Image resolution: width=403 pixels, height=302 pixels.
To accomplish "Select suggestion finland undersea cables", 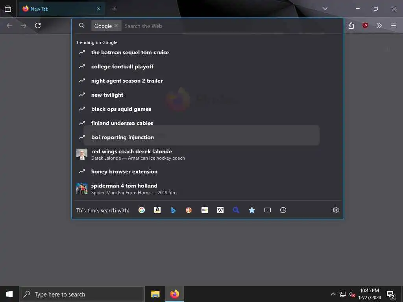I will 207,123.
